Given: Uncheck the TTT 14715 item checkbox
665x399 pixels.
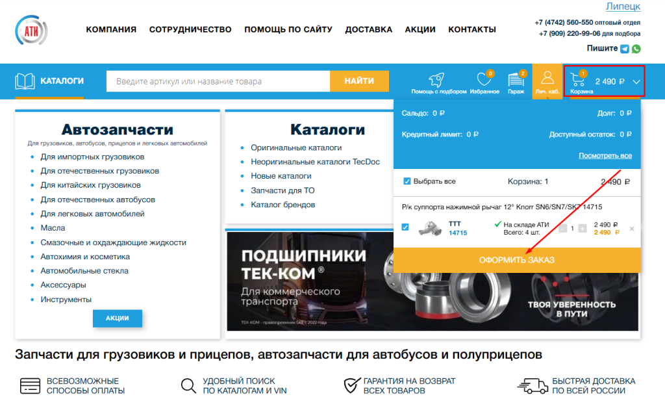Looking at the screenshot, I should click(x=405, y=227).
